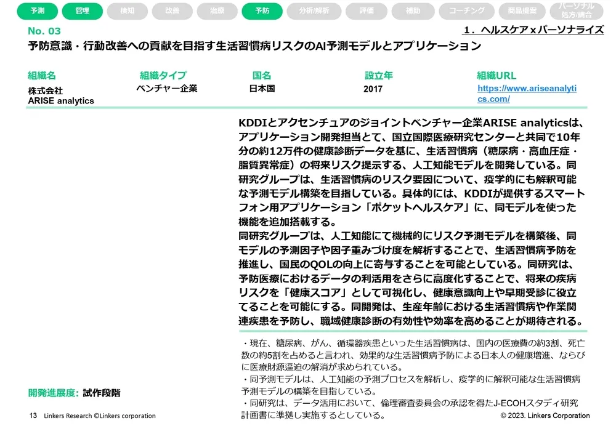Click the 組織タイプ column header
Viewport: 616px width, 426px height.
pos(163,75)
